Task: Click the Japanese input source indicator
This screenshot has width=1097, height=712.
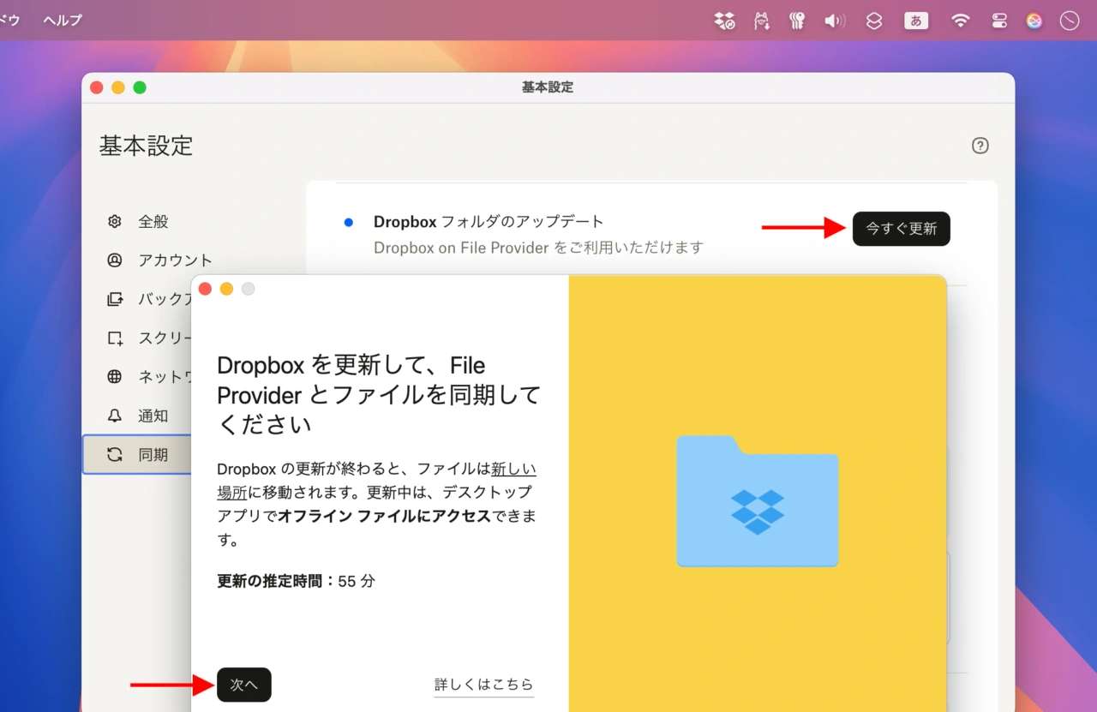Action: pos(916,21)
